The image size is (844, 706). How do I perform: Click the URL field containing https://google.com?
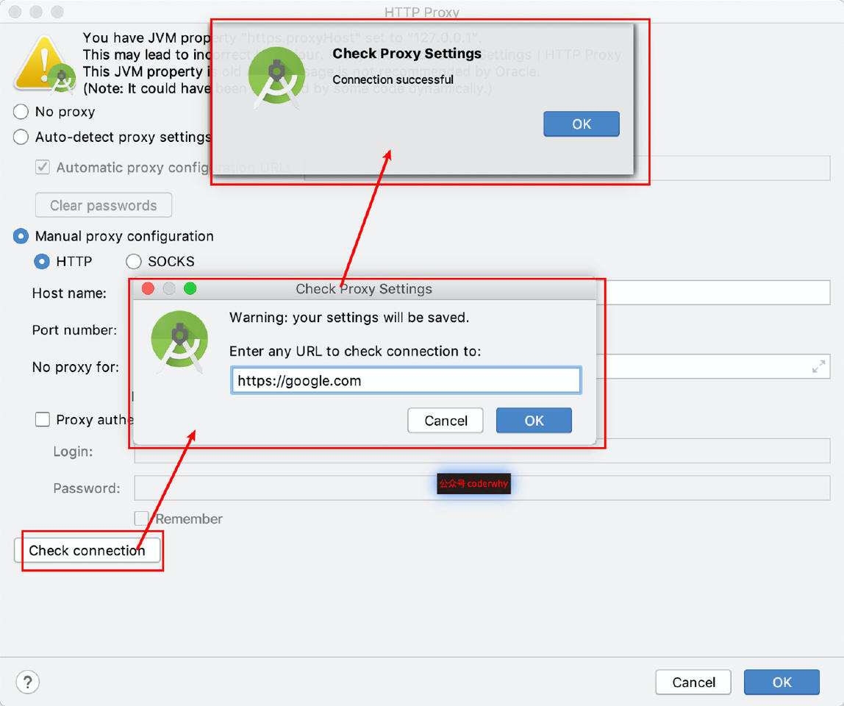coord(406,380)
